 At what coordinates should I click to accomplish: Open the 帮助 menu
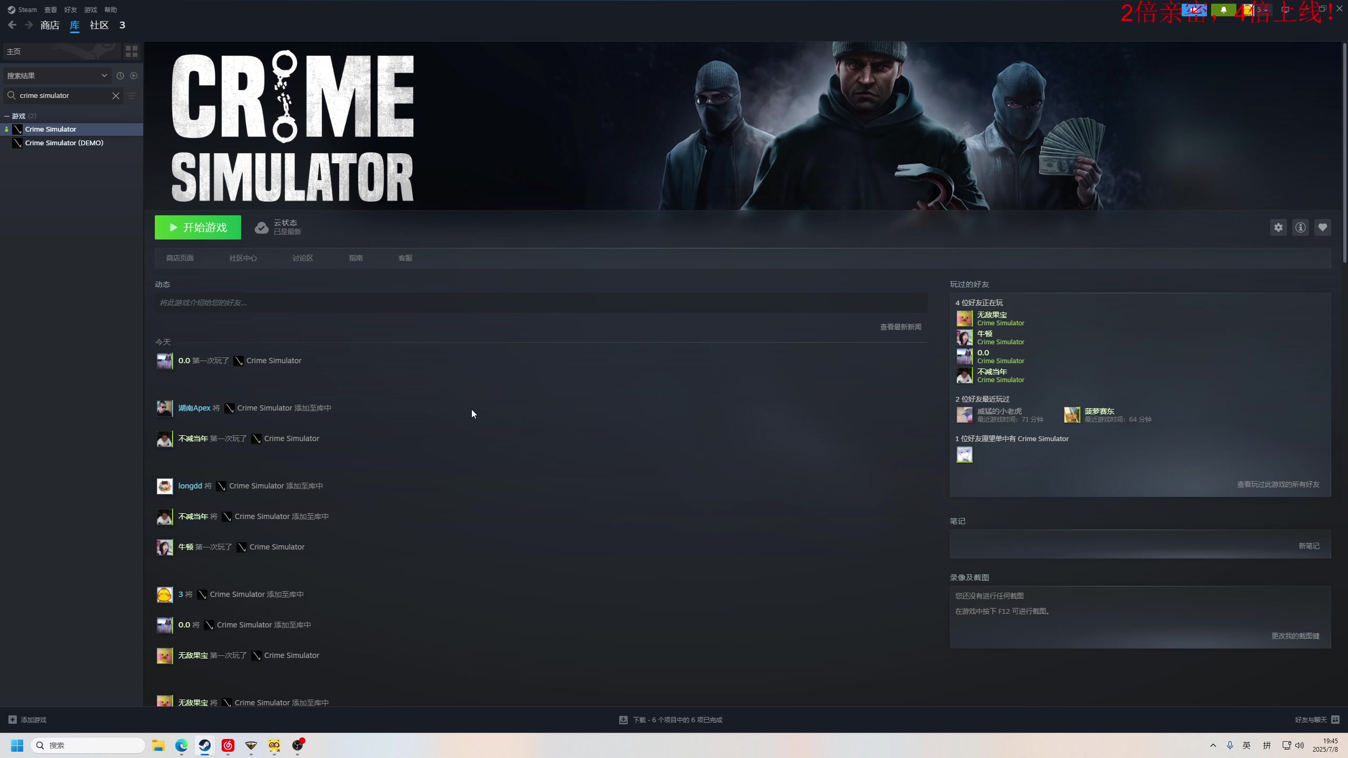tap(111, 9)
